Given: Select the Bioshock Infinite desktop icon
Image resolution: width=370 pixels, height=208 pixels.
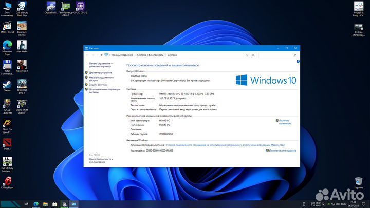Looking at the screenshot, I should (22, 29).
